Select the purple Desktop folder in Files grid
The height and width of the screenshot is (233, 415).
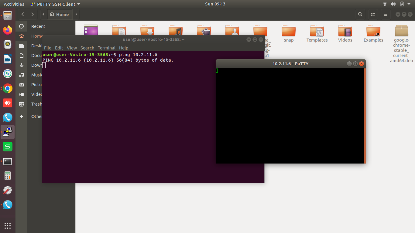(x=91, y=30)
